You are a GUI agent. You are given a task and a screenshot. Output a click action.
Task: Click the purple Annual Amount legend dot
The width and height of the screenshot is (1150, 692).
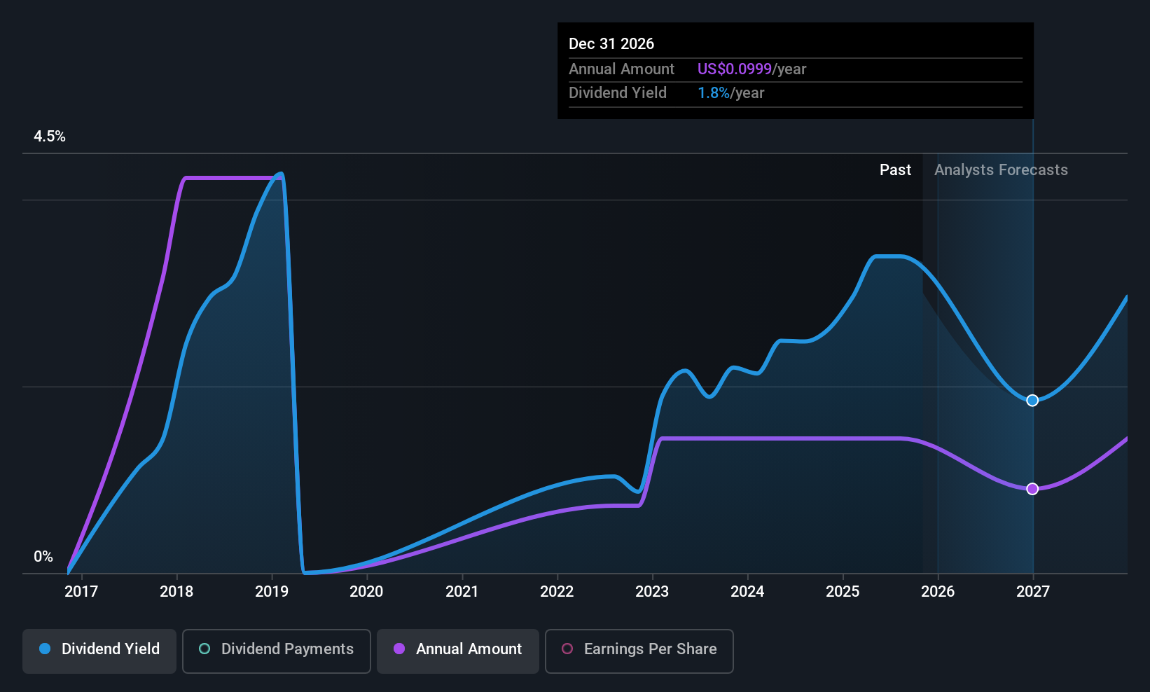tap(399, 649)
